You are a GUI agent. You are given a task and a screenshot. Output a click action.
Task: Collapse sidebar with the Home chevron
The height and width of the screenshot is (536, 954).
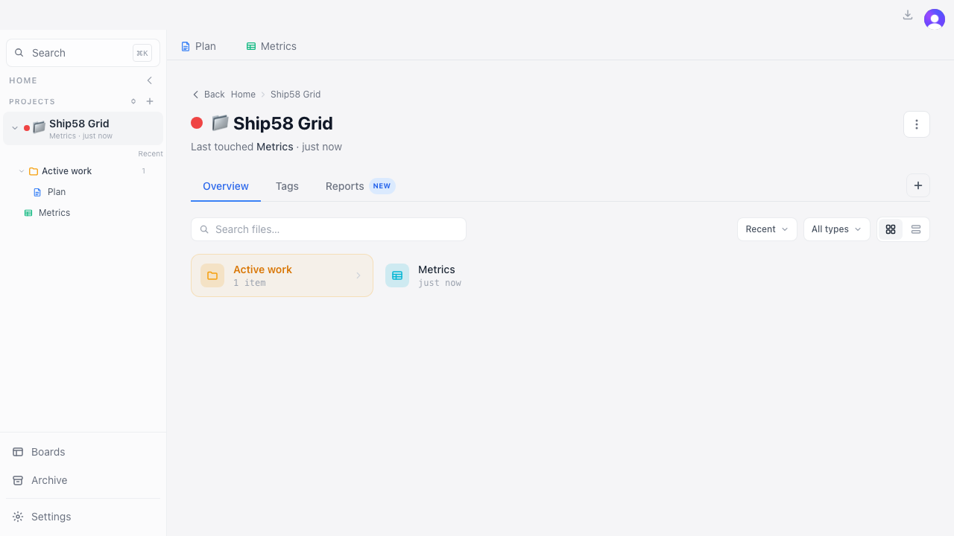click(x=150, y=80)
